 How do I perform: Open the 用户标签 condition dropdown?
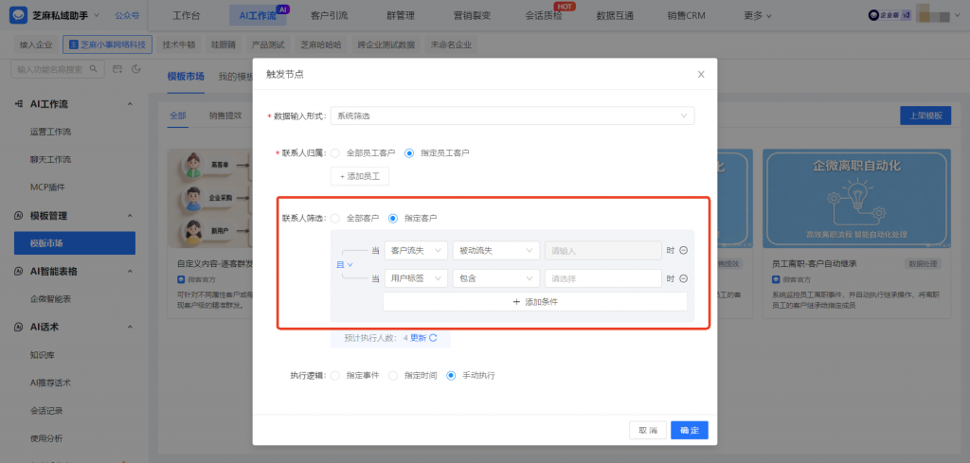point(416,278)
